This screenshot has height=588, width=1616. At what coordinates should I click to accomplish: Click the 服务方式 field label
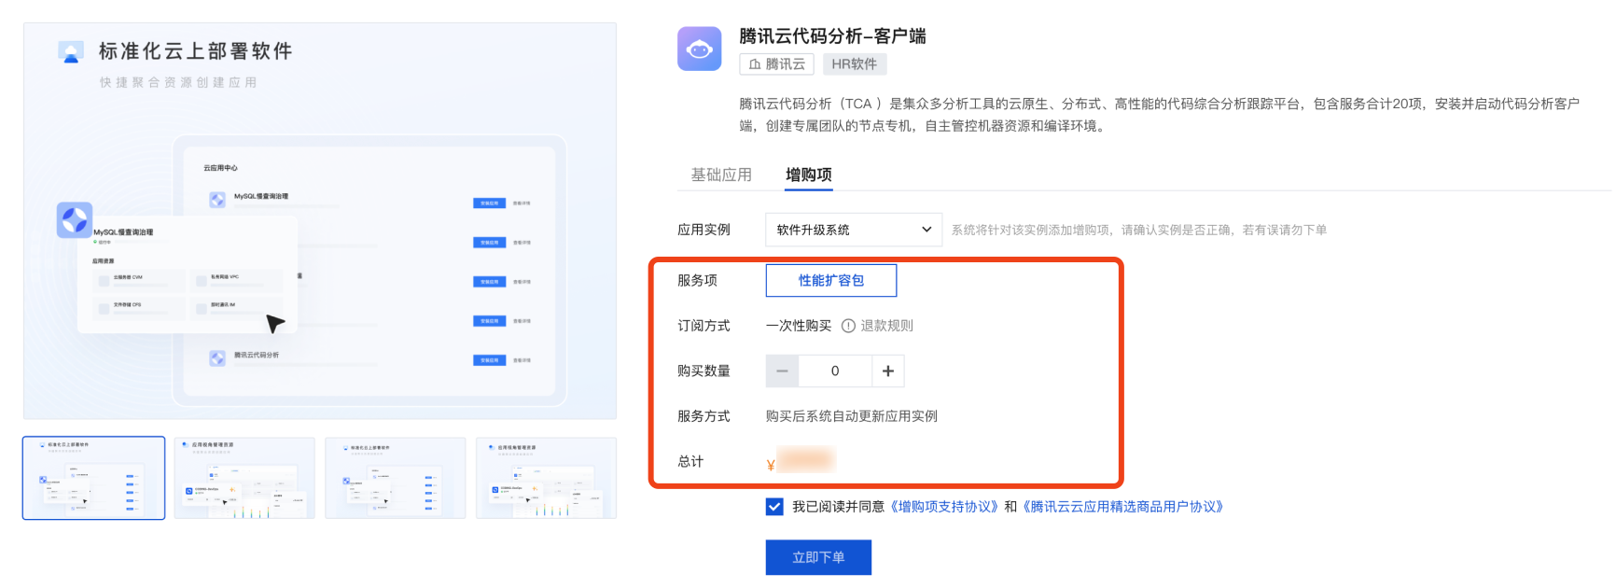tap(704, 416)
